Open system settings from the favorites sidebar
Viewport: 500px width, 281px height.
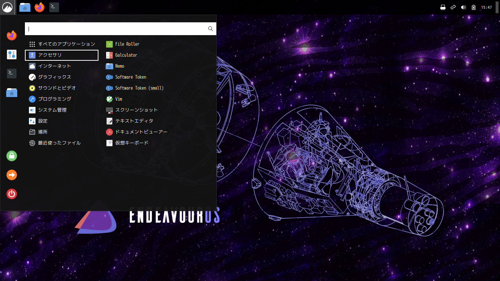pos(12,55)
